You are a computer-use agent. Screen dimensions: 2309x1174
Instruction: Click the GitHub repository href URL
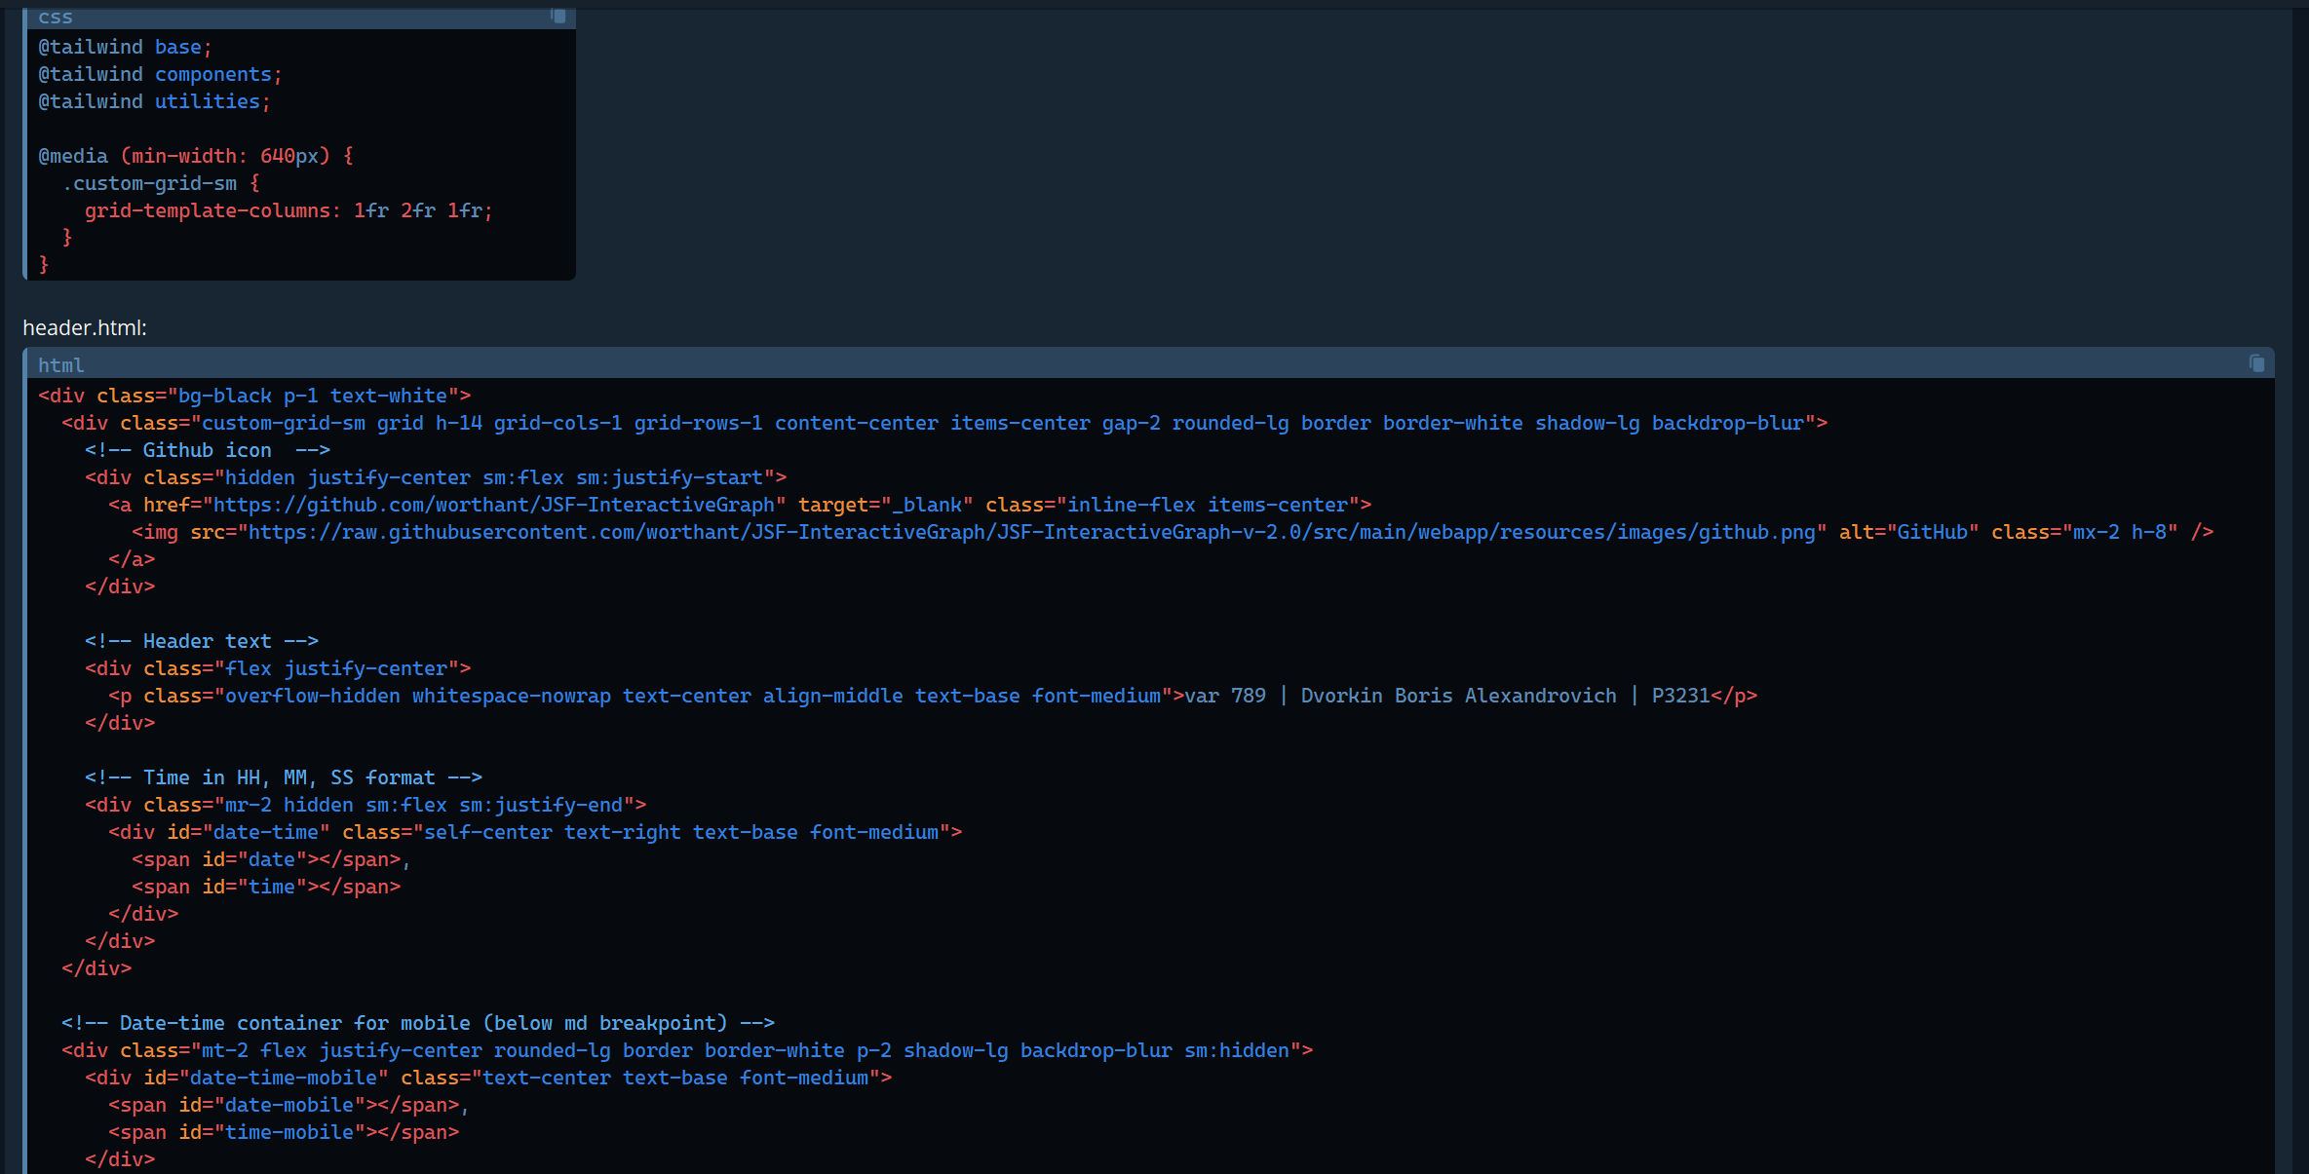tap(493, 505)
